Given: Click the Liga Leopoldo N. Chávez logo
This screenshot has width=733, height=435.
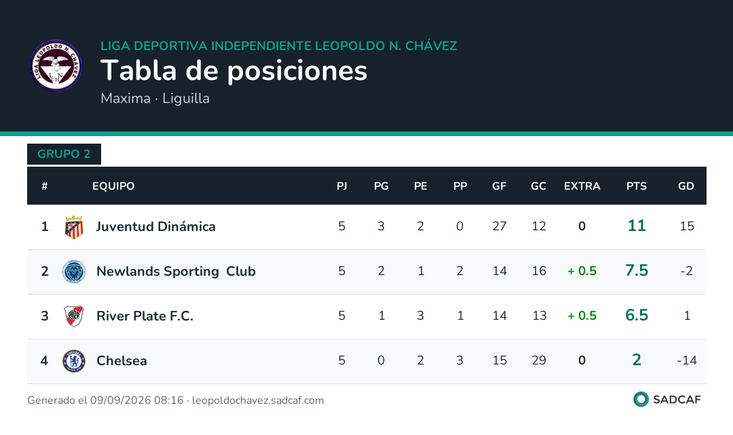Looking at the screenshot, I should coord(56,66).
